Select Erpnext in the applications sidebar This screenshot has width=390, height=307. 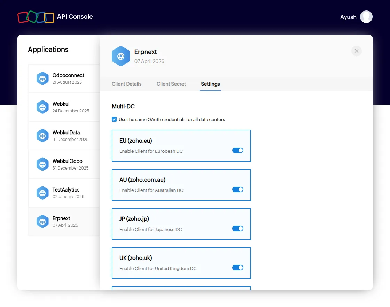[64, 222]
